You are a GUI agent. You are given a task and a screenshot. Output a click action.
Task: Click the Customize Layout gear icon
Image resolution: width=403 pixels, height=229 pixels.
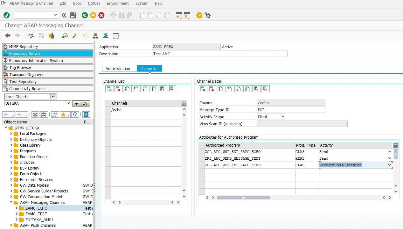point(208,15)
